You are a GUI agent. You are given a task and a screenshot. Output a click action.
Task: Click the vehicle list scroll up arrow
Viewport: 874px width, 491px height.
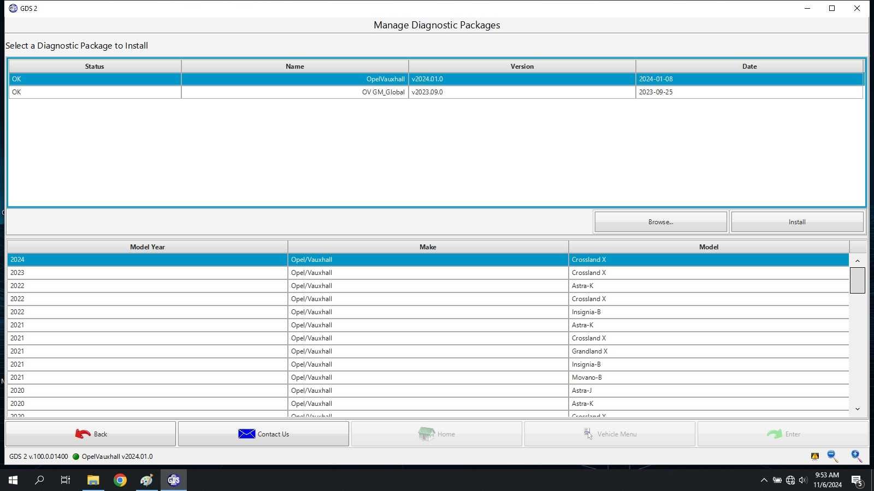tap(858, 261)
